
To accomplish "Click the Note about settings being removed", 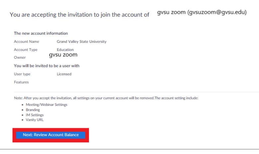I will pos(106,98).
